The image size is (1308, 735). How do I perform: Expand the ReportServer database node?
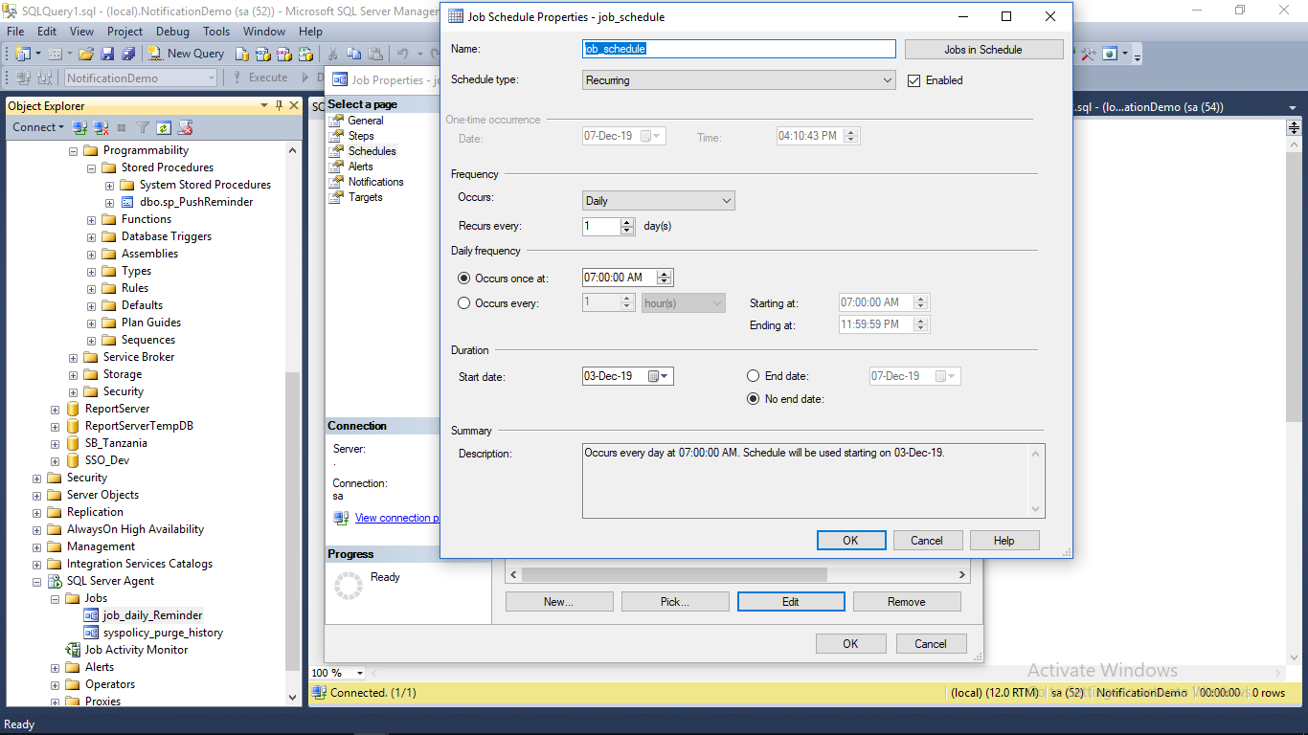(55, 409)
